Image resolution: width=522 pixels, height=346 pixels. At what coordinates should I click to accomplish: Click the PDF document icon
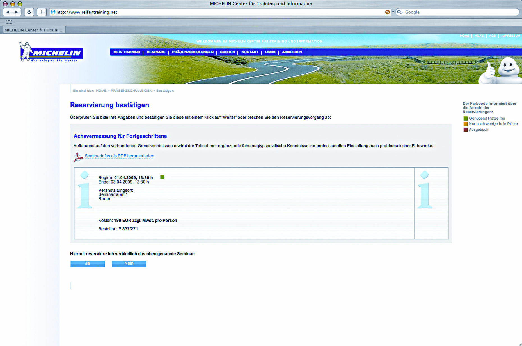(x=78, y=157)
